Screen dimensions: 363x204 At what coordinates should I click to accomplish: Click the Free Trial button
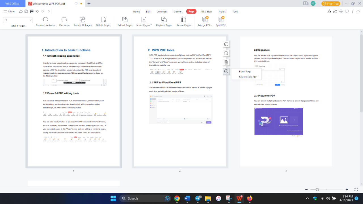[x=331, y=3]
